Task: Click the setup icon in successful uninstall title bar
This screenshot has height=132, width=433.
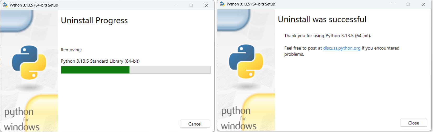Action: tap(222, 4)
